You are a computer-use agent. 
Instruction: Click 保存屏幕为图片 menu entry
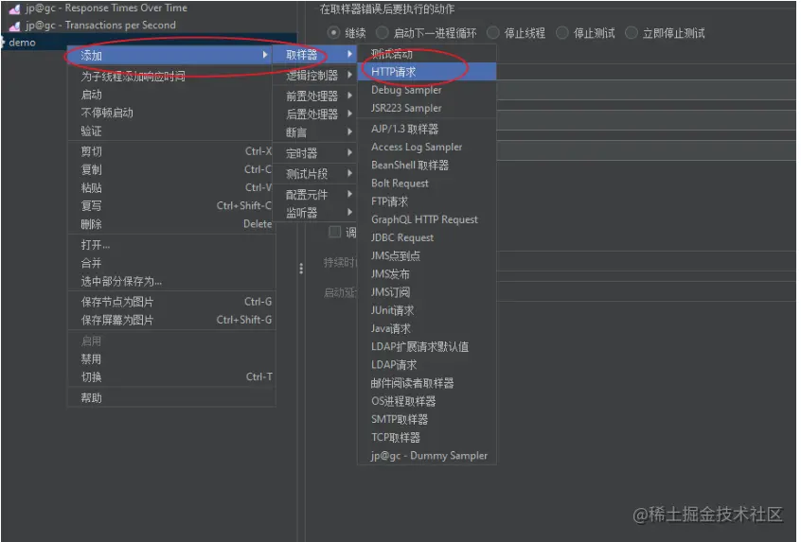tap(171, 320)
